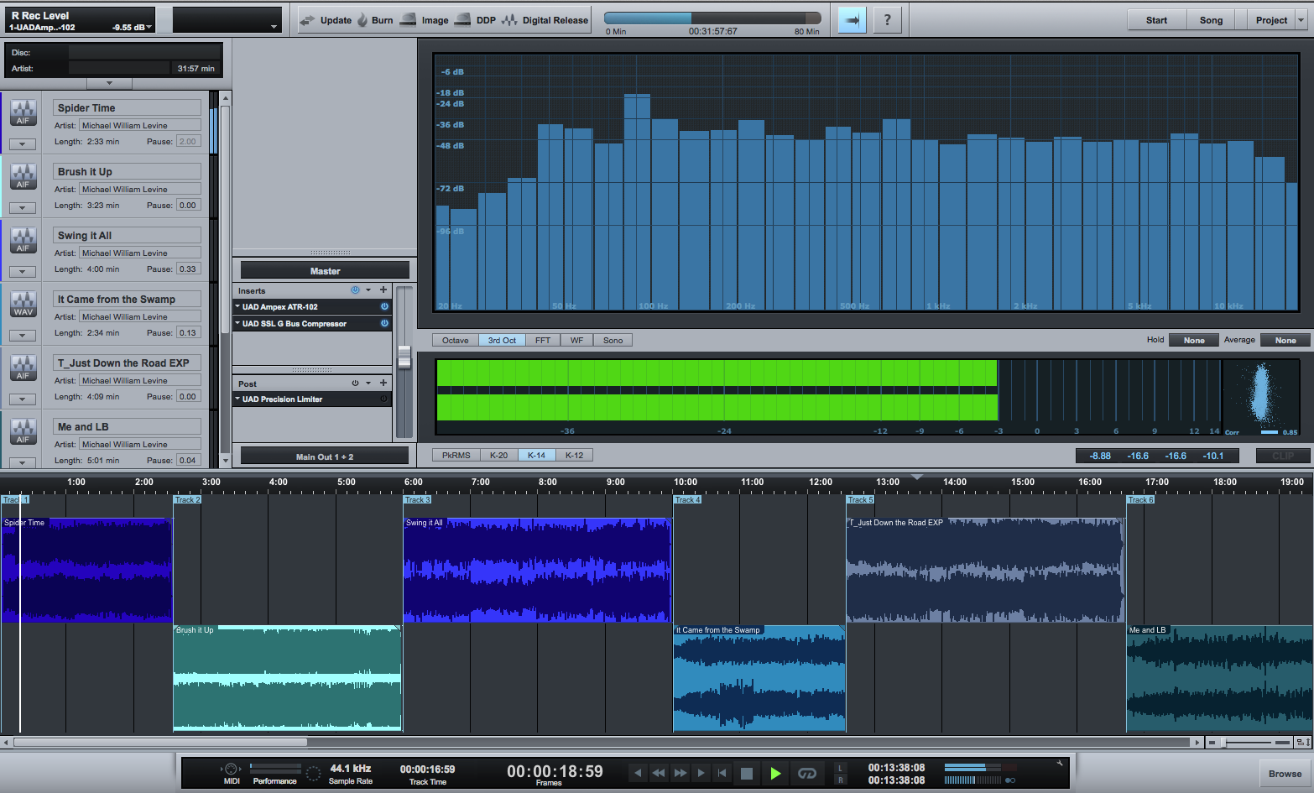The height and width of the screenshot is (793, 1314).
Task: Click the Master volume fader handle
Action: (404, 357)
